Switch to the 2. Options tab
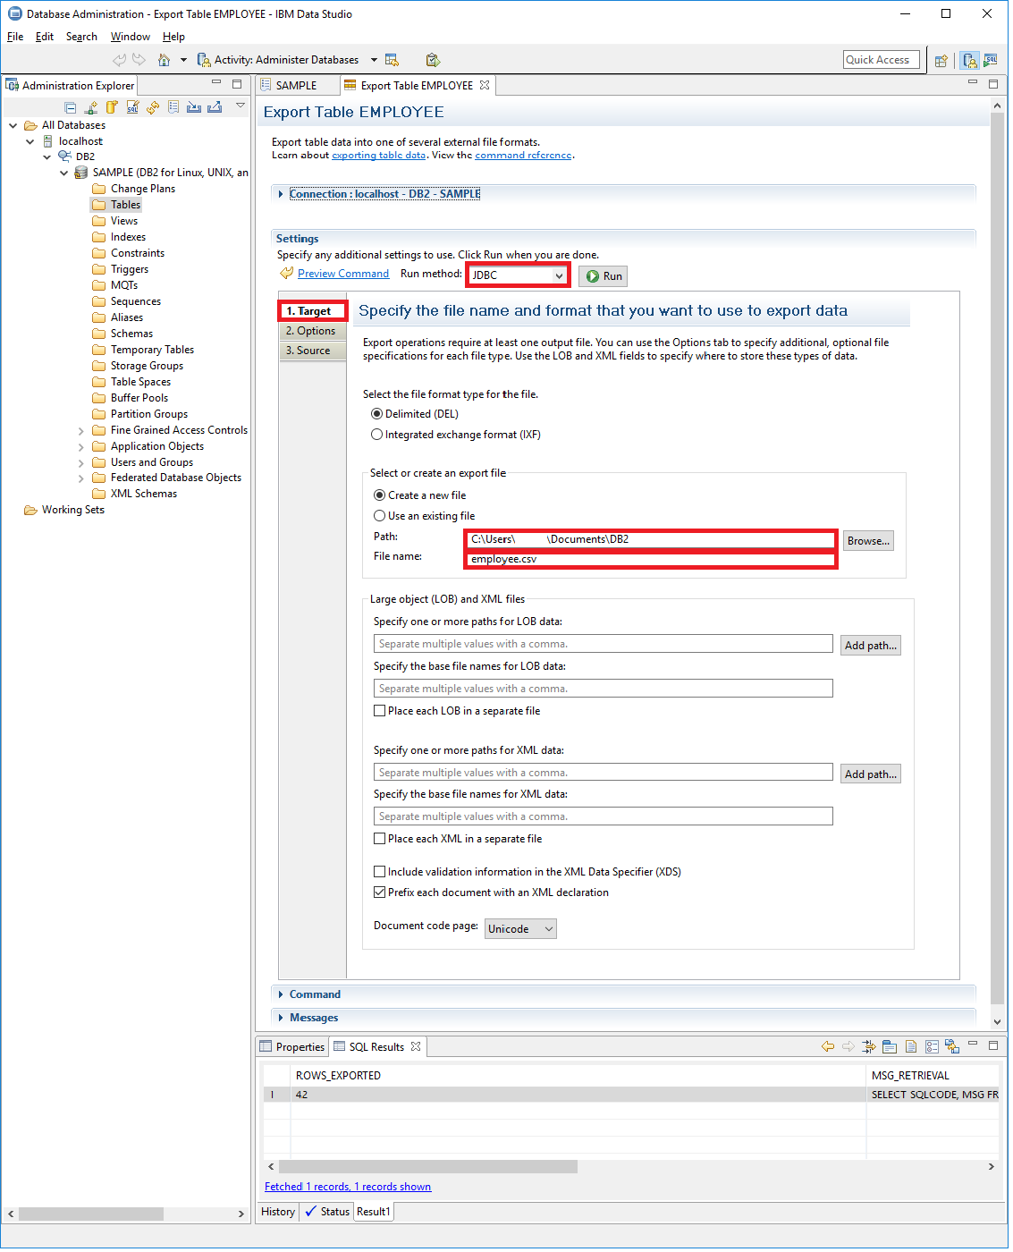 (311, 330)
